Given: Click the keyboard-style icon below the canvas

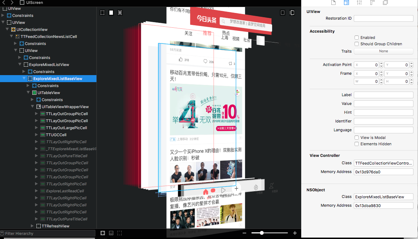Looking at the screenshot, I should click(x=112, y=233).
